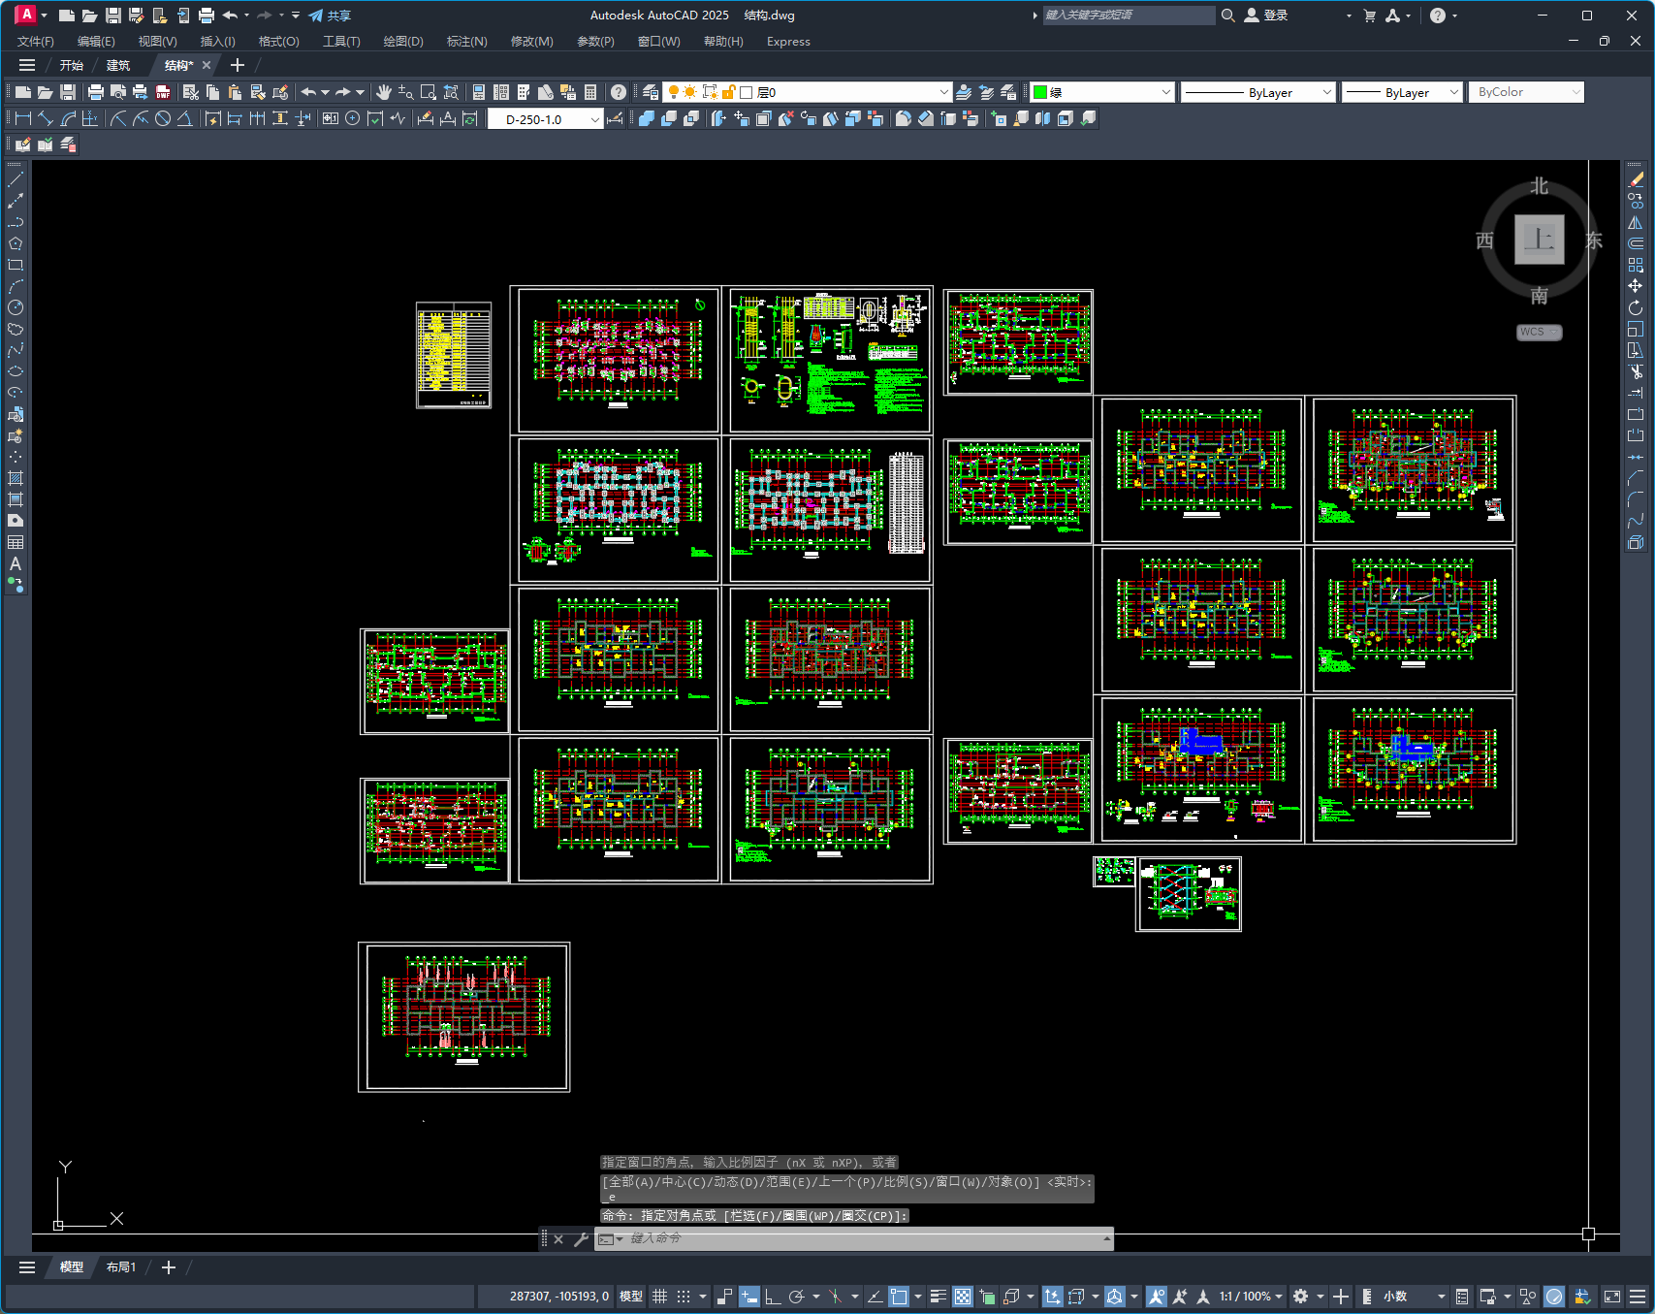Switch to the 建筑 drawing tab
The height and width of the screenshot is (1314, 1655).
[x=118, y=65]
